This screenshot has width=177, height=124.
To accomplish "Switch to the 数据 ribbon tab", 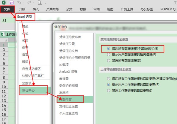I will coord(83,9).
